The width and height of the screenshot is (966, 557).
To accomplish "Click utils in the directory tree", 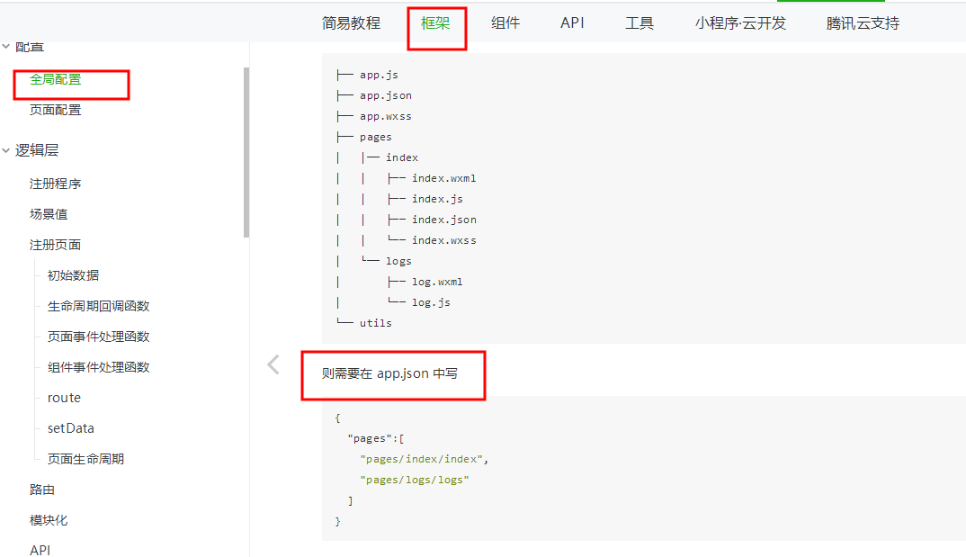I will click(x=376, y=323).
